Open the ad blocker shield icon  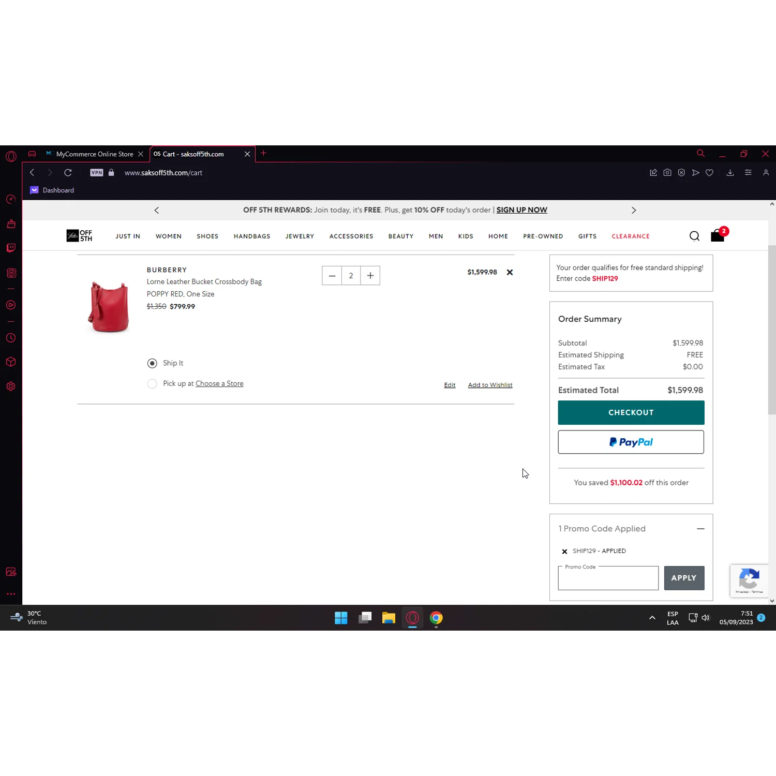click(681, 173)
